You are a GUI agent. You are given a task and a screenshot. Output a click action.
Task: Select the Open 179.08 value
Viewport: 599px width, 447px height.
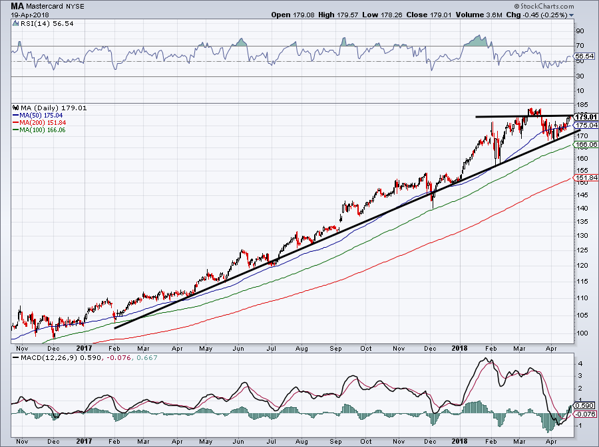coord(293,15)
